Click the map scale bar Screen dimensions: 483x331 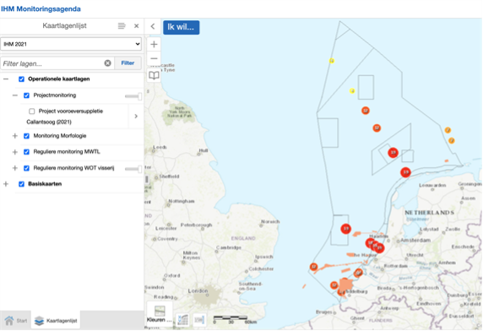[235, 320]
